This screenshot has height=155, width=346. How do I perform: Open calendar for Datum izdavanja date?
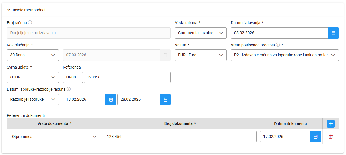[x=333, y=33]
